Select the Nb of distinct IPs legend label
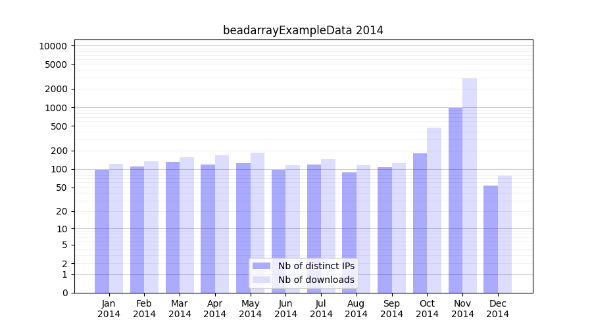Viewport: 592px width, 329px height. (x=316, y=266)
